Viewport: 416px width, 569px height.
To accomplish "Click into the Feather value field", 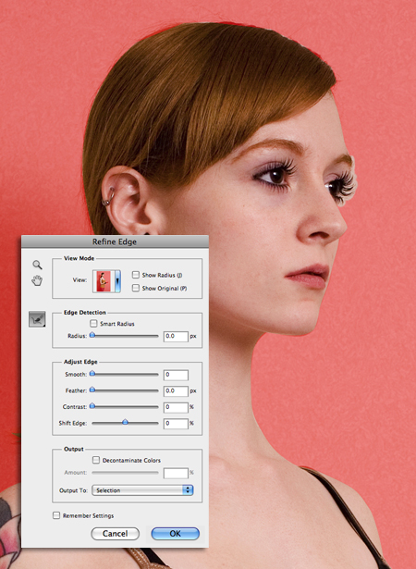I will coord(176,390).
